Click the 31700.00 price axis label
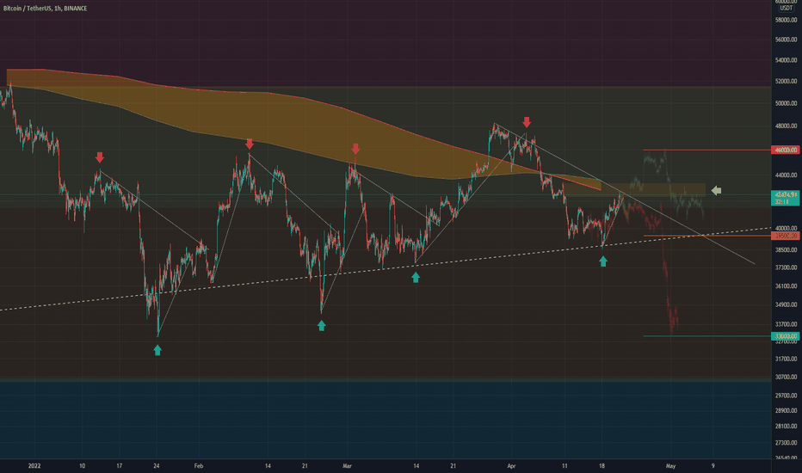802x473 pixels. (787, 359)
